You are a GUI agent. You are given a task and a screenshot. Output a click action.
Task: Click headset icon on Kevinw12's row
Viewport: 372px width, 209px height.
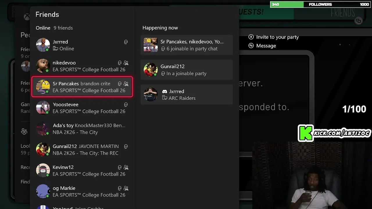click(x=120, y=167)
